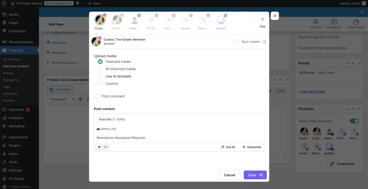This screenshot has height=189, width=368.
Task: Select Custom upload media radio option
Action: [100, 84]
